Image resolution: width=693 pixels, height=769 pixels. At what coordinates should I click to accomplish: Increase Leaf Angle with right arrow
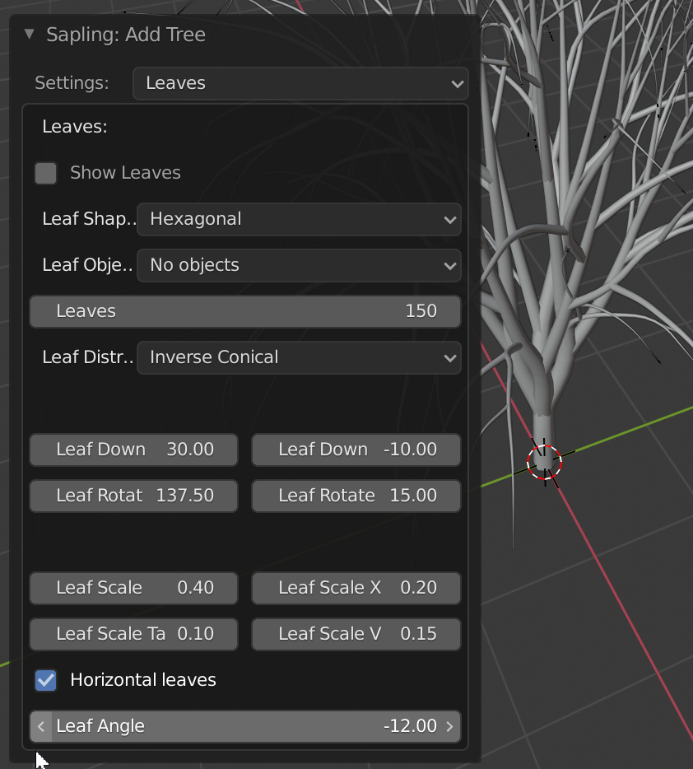449,726
